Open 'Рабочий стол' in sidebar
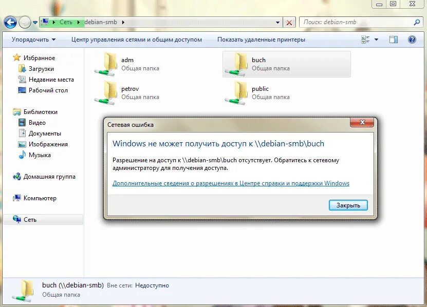Viewport: 427px width, 307px height. click(x=48, y=90)
